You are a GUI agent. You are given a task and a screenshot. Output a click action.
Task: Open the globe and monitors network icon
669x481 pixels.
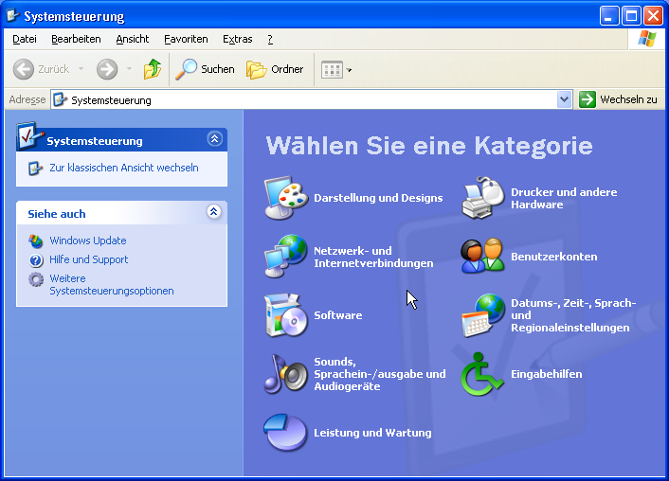point(286,257)
